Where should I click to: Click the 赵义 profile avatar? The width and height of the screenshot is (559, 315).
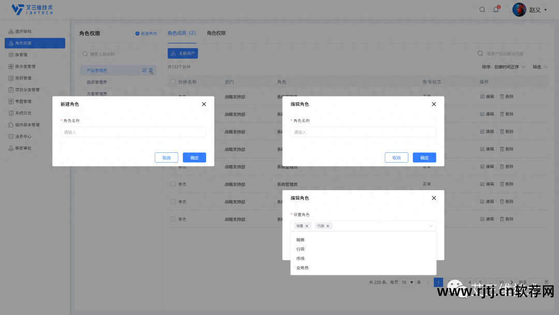(519, 10)
